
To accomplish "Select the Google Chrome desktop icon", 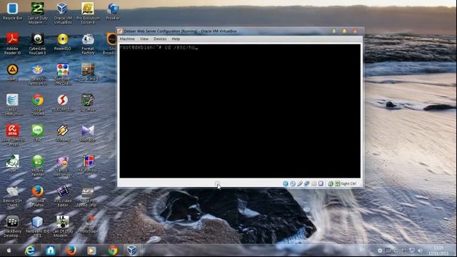I will tap(38, 105).
